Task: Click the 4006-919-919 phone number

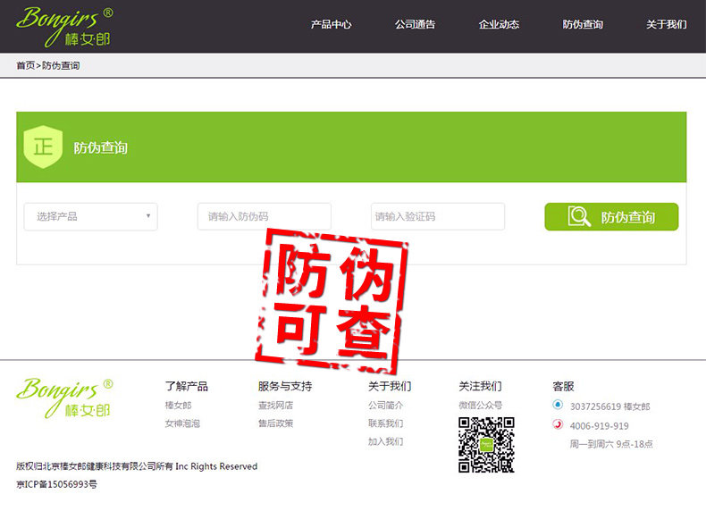Action: point(600,426)
